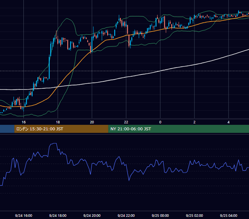Click the '18' time axis label

pos(58,122)
